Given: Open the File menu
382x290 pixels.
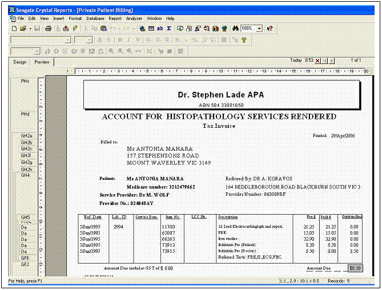Looking at the screenshot, I should coord(21,18).
